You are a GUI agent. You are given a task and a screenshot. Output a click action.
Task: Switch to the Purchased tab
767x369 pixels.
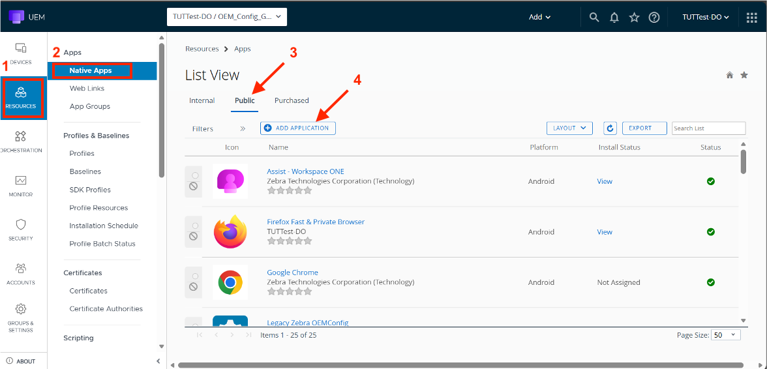[292, 100]
